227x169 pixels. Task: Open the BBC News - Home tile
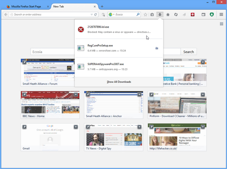50,105
